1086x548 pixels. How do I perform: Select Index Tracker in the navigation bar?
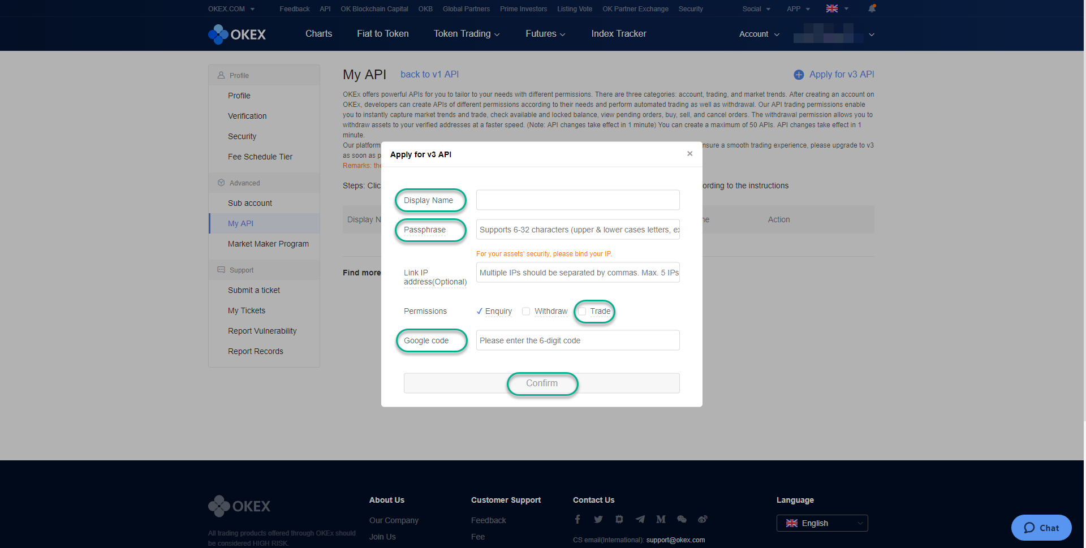pyautogui.click(x=618, y=34)
